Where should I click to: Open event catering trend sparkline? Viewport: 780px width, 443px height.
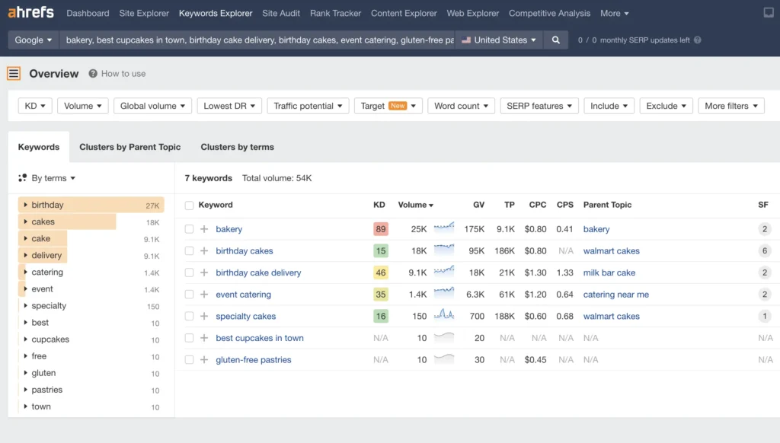[x=444, y=293]
